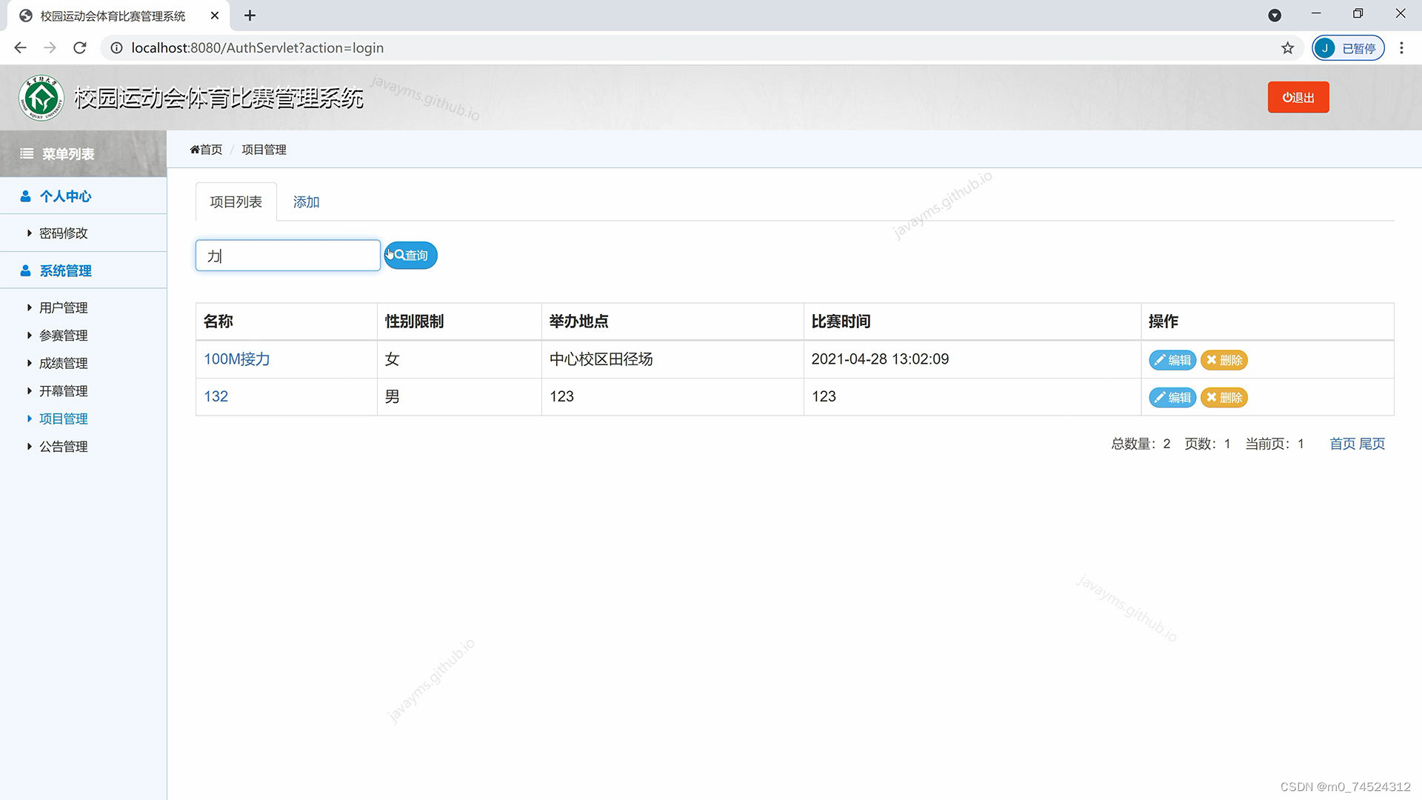Bookmark this page with star icon
The width and height of the screenshot is (1422, 800).
click(1287, 48)
